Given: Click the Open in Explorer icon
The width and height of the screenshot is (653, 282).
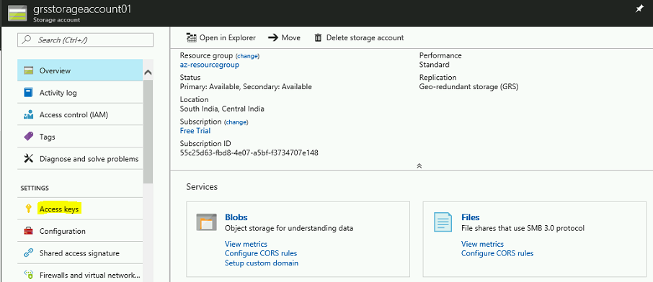Looking at the screenshot, I should tap(192, 38).
